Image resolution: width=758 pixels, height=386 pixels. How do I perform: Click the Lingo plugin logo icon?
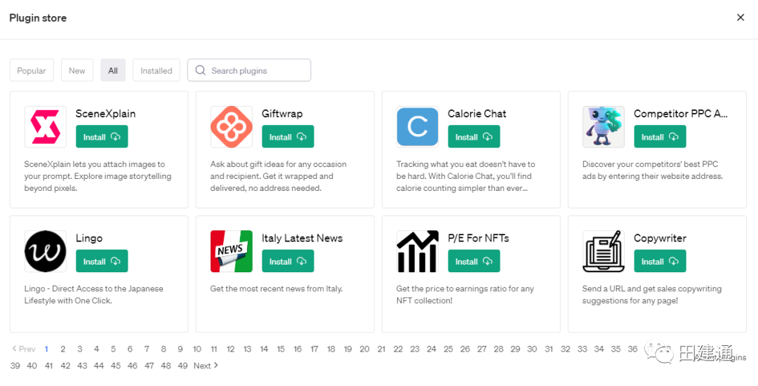pos(45,251)
